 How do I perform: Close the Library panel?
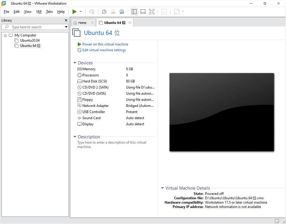click(x=66, y=20)
